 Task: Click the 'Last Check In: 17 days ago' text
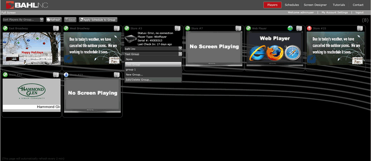click(155, 44)
